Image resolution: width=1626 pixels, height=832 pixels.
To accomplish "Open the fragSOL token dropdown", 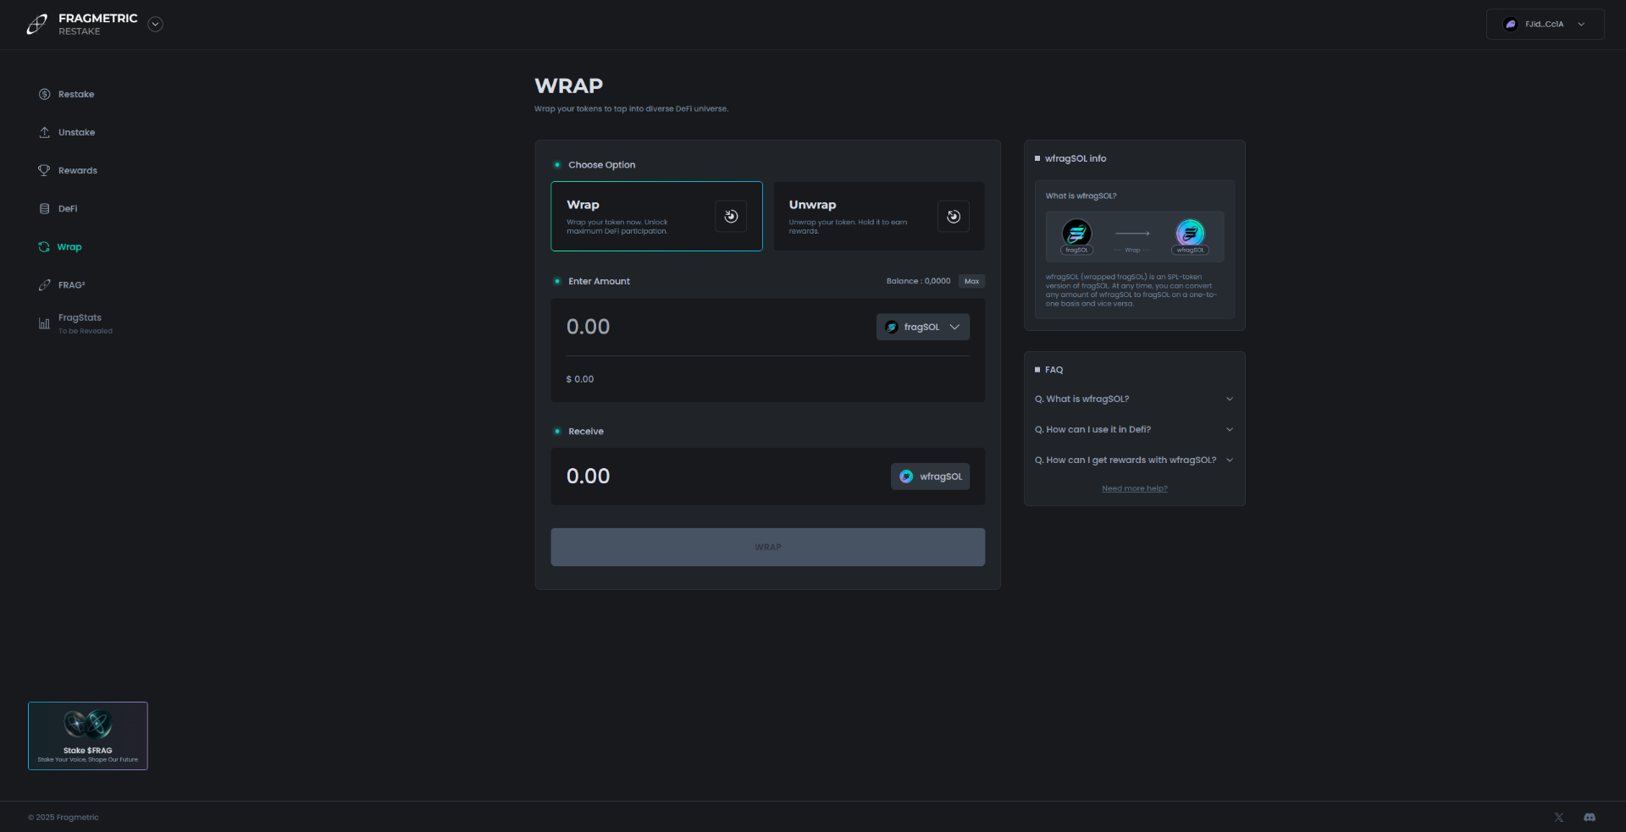I will click(x=922, y=327).
